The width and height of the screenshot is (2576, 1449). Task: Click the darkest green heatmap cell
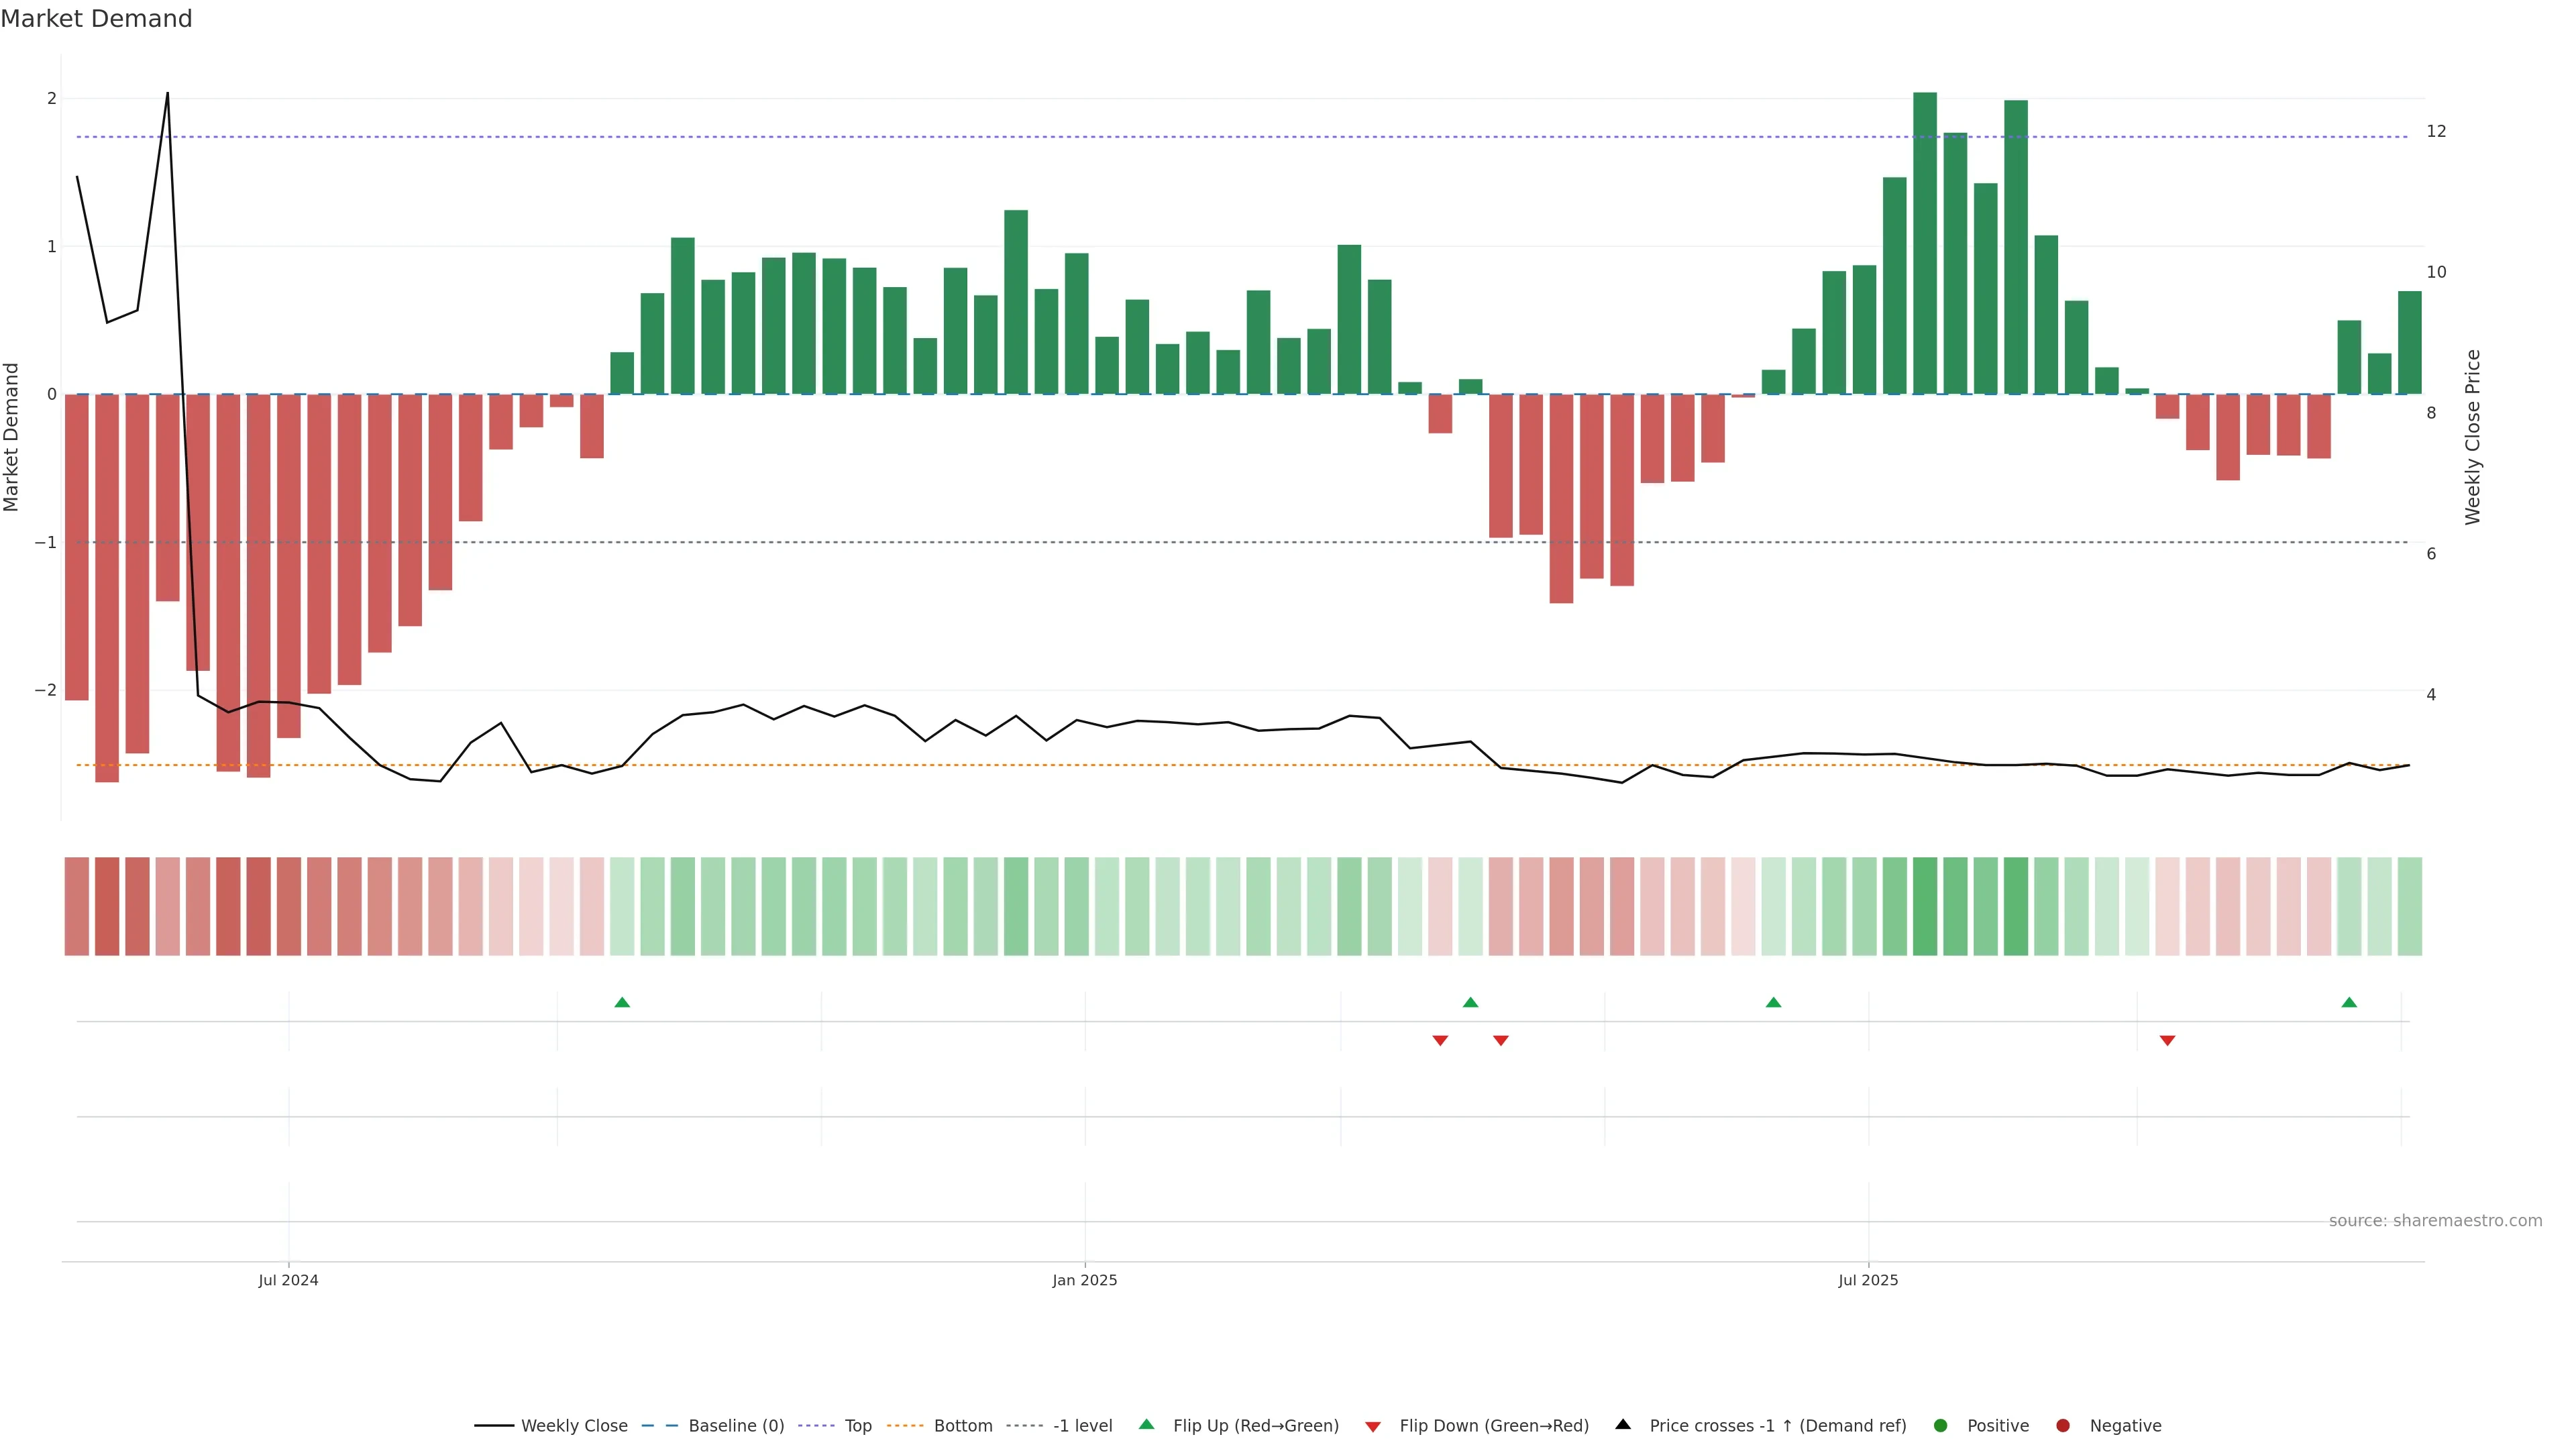click(x=1925, y=906)
